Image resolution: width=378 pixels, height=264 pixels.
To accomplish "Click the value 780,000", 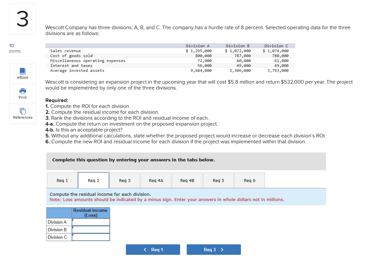I will click(280, 56).
